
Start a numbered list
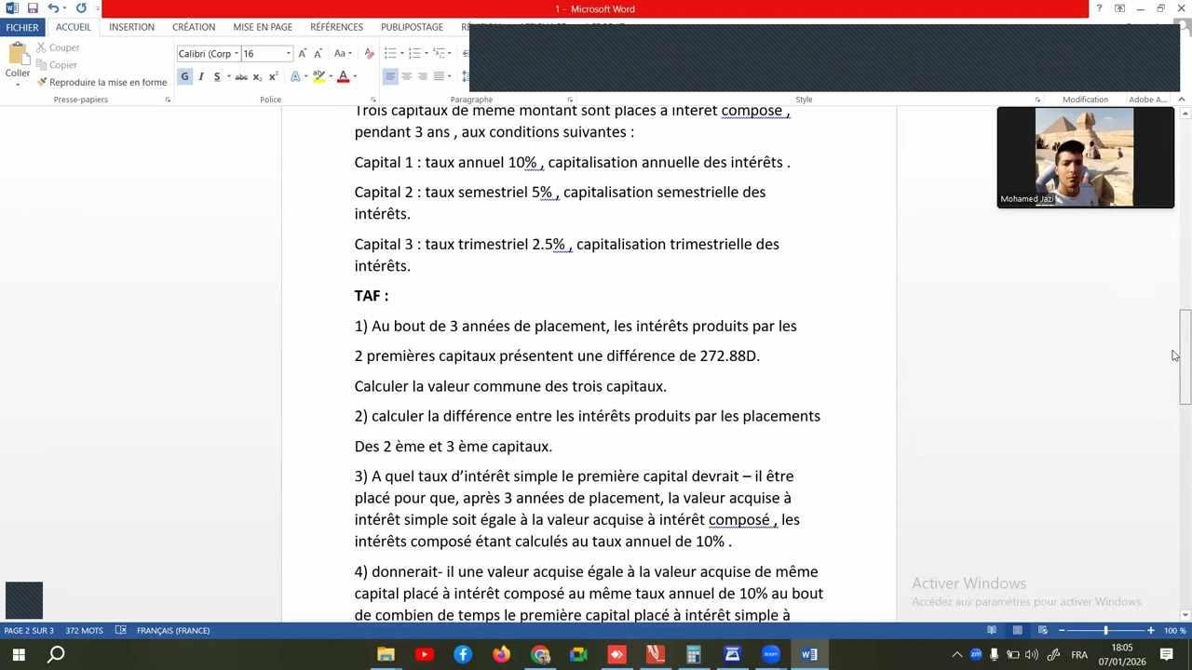point(415,54)
